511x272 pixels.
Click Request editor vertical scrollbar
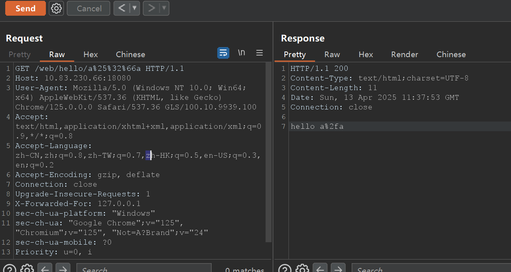(x=269, y=153)
